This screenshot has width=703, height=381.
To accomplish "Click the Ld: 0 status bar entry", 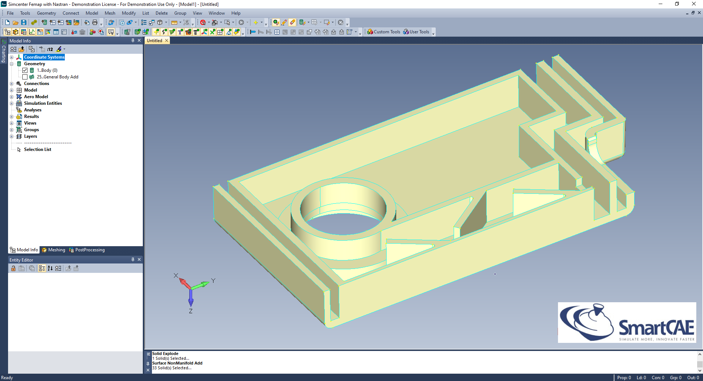I will (x=641, y=378).
